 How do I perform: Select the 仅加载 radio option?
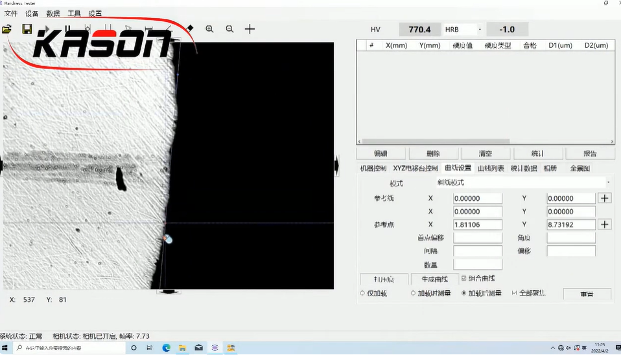click(x=362, y=294)
